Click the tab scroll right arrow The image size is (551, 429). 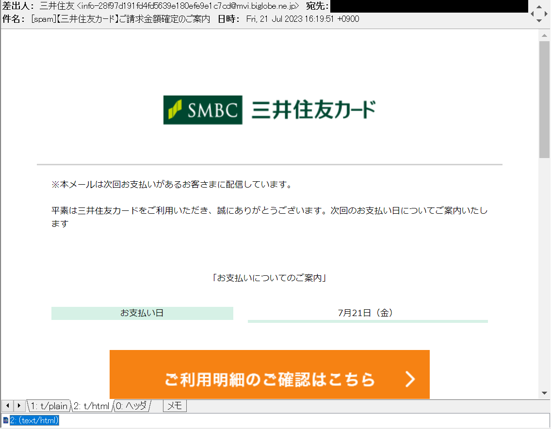tap(19, 406)
